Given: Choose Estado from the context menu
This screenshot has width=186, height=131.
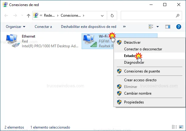Looking at the screenshot, I should (x=130, y=56).
